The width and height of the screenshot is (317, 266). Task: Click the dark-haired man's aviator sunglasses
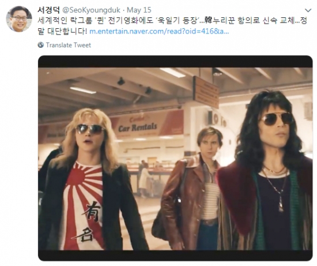coord(277,119)
